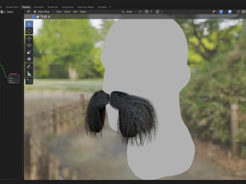Viewport: 246px width, 184px height.
Task: Choose the Add Cube tool
Action: coord(29,81)
